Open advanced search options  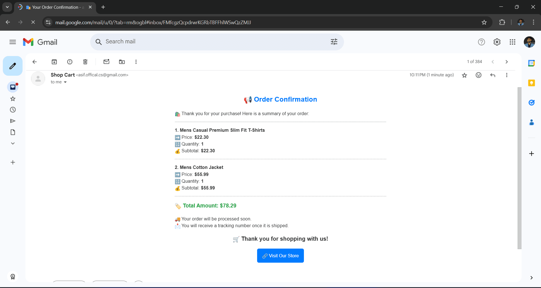pyautogui.click(x=334, y=42)
